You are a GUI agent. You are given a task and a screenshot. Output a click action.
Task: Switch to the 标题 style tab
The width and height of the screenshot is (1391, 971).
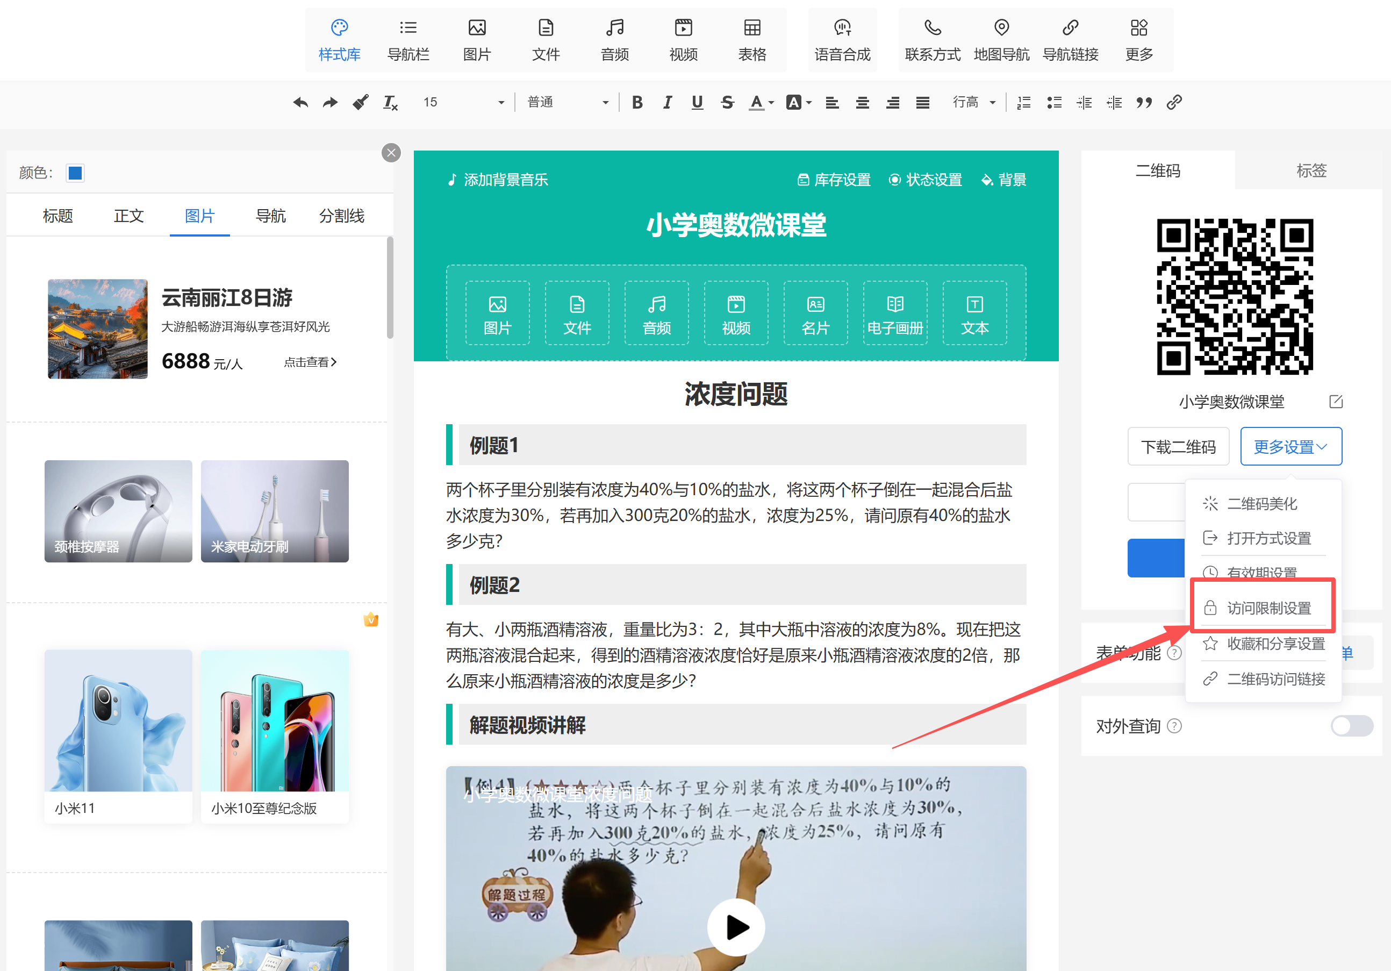click(58, 216)
